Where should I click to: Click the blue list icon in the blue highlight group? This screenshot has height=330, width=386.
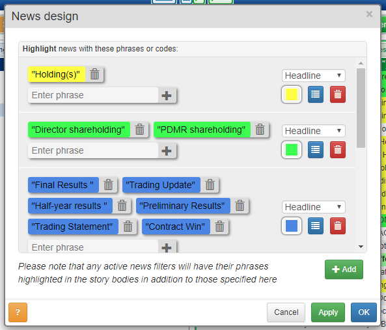pos(316,226)
